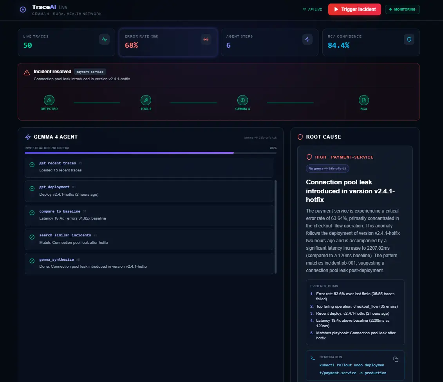
Task: Click the TraceAI logo icon
Action: [23, 10]
